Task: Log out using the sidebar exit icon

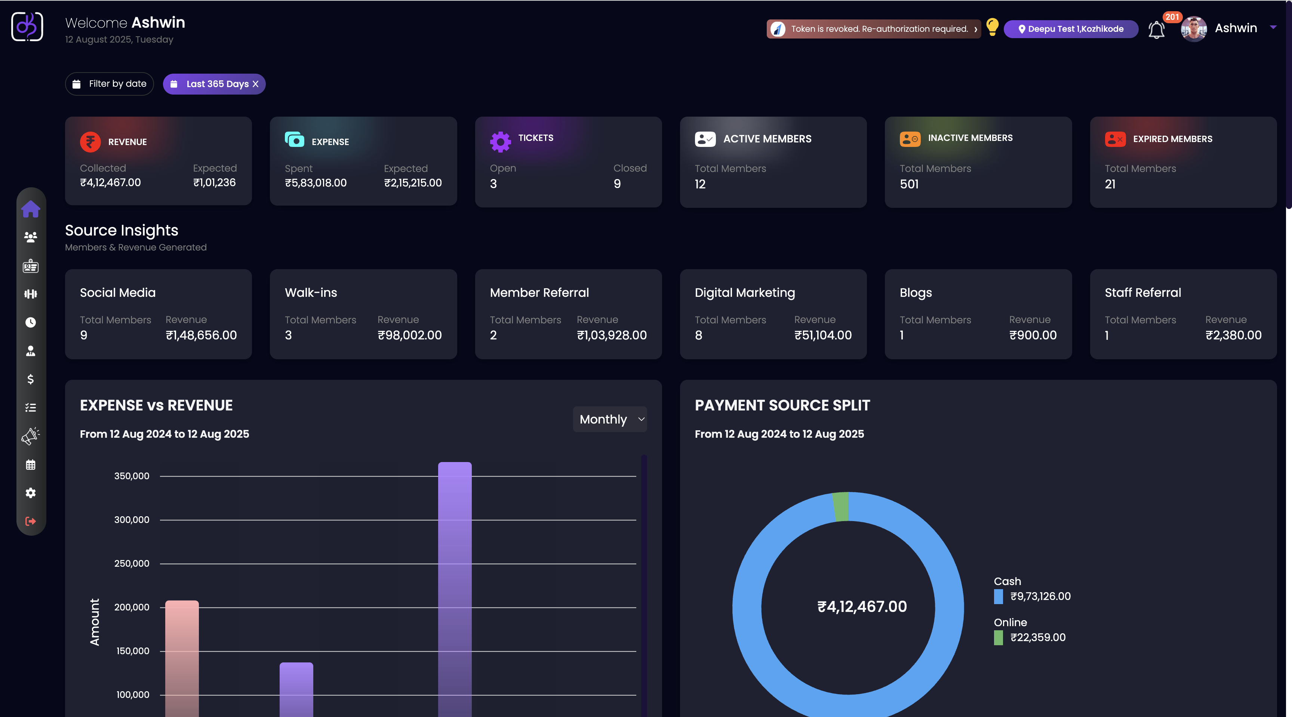Action: click(x=31, y=521)
